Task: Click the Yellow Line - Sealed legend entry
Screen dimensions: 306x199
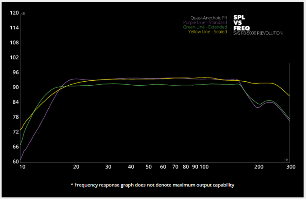Action: tap(207, 31)
